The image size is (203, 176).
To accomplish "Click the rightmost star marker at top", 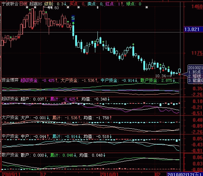I will pos(147,7).
